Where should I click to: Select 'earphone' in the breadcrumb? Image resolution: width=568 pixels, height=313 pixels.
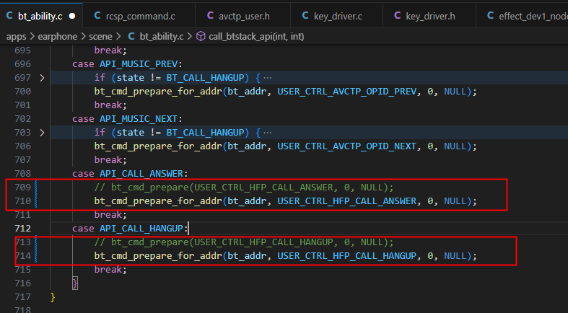point(57,37)
